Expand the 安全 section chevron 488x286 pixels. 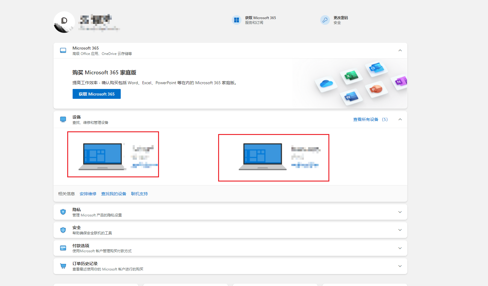(x=400, y=230)
